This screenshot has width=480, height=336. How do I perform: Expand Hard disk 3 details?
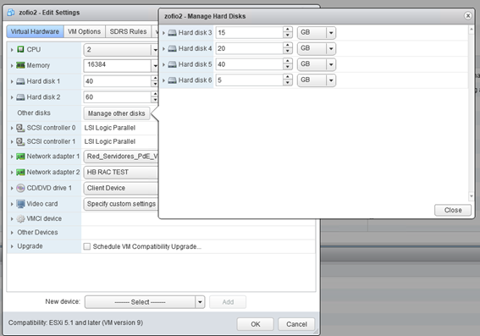coord(163,33)
